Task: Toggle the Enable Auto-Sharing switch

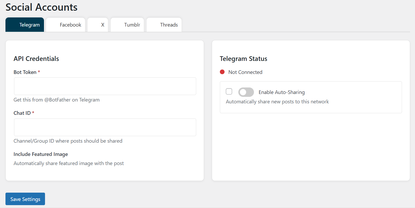Action: point(246,92)
